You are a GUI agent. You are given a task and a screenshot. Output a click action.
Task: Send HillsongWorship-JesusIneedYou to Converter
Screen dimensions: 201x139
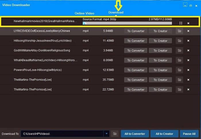click(x=136, y=41)
